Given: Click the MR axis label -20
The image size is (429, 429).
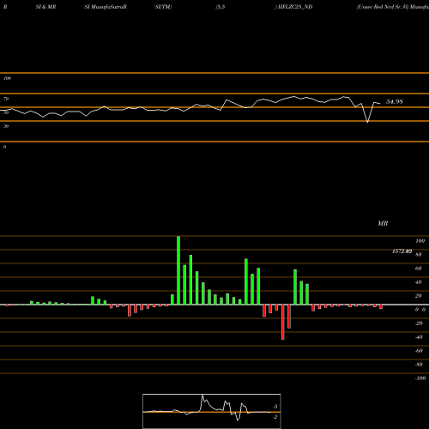Looking at the screenshot, I should point(419,323).
